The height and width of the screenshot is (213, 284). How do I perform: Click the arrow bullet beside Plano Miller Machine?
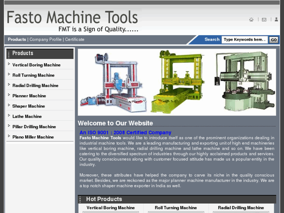(x=9, y=136)
